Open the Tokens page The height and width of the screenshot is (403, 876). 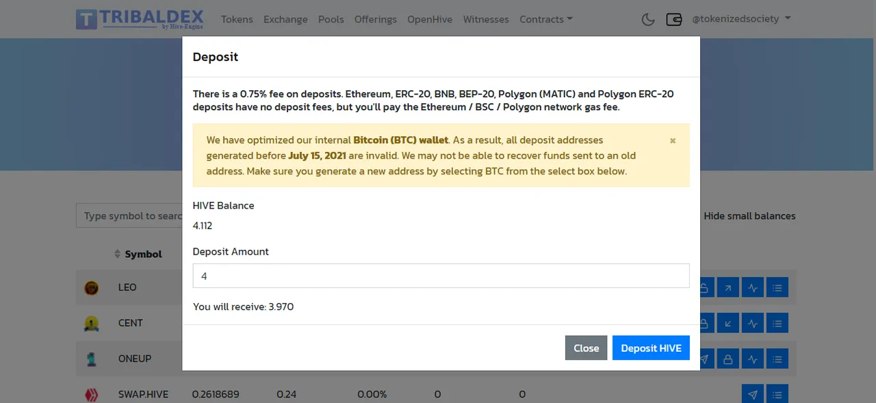(237, 19)
